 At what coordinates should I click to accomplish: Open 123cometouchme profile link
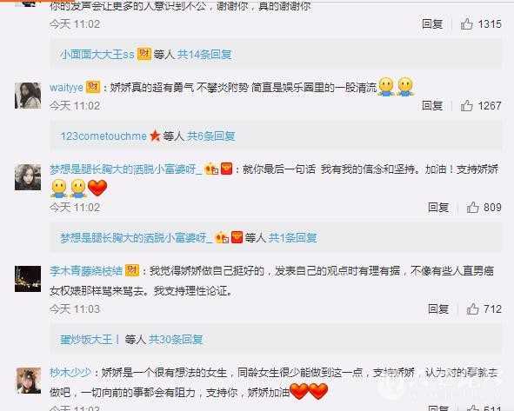[103, 136]
